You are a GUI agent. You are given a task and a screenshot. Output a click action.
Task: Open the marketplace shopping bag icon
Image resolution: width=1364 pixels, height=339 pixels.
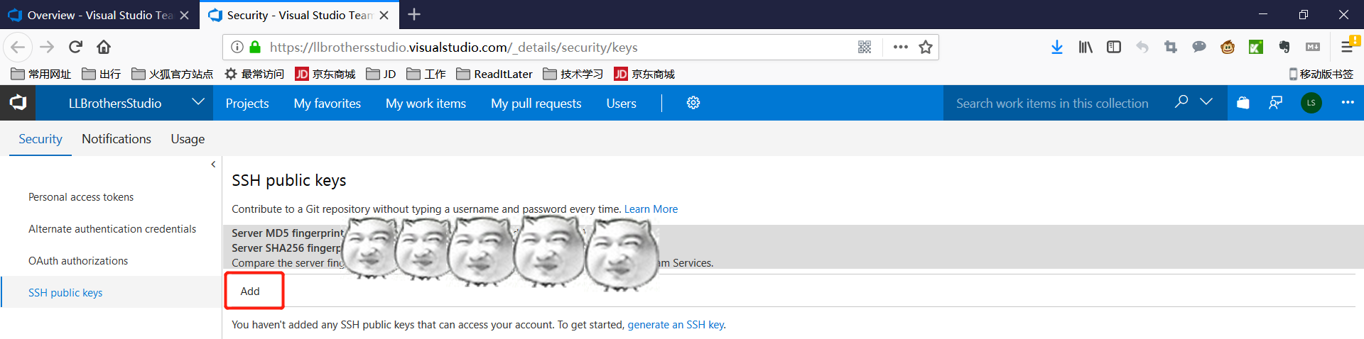[1243, 103]
